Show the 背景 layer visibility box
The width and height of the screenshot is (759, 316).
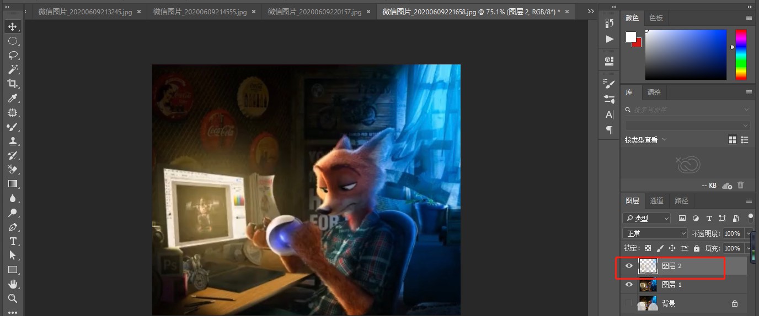pos(629,303)
